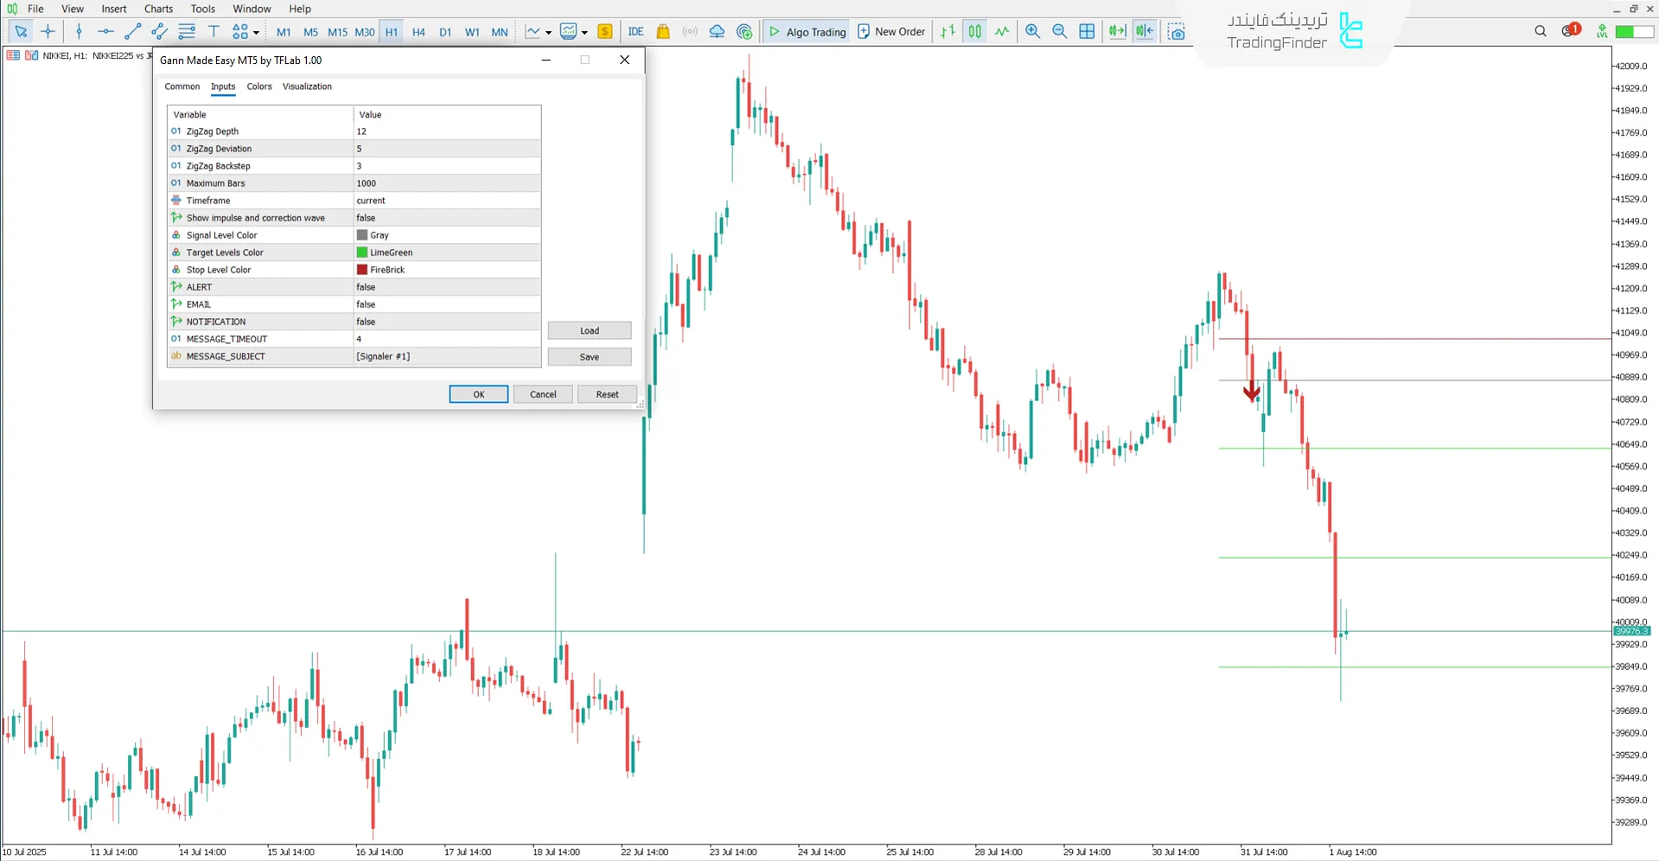The height and width of the screenshot is (861, 1659).
Task: Switch to the H4 timeframe
Action: [418, 31]
